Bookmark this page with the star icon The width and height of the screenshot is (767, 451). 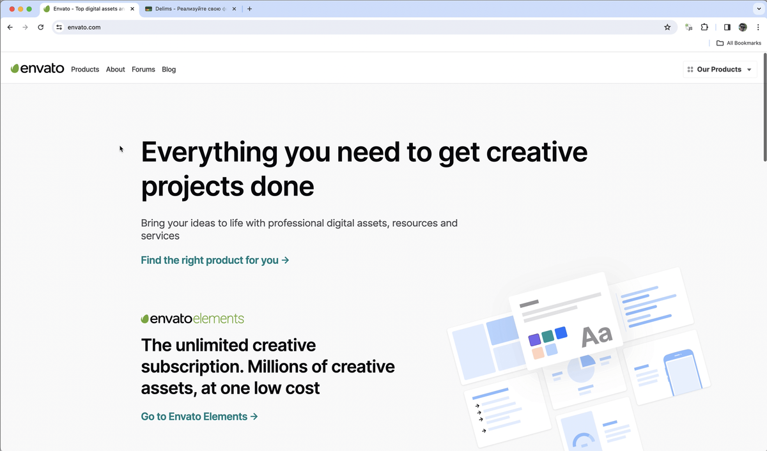[x=667, y=27]
